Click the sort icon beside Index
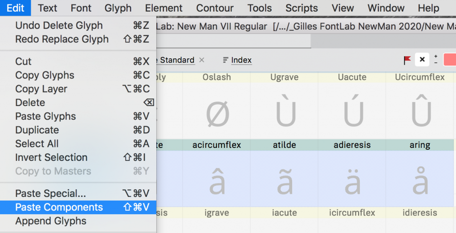This screenshot has width=456, height=233. point(225,60)
